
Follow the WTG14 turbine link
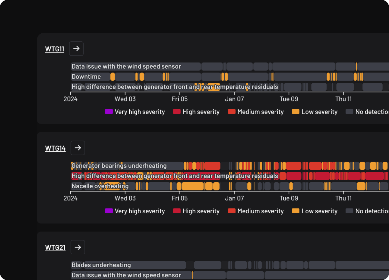coord(55,148)
